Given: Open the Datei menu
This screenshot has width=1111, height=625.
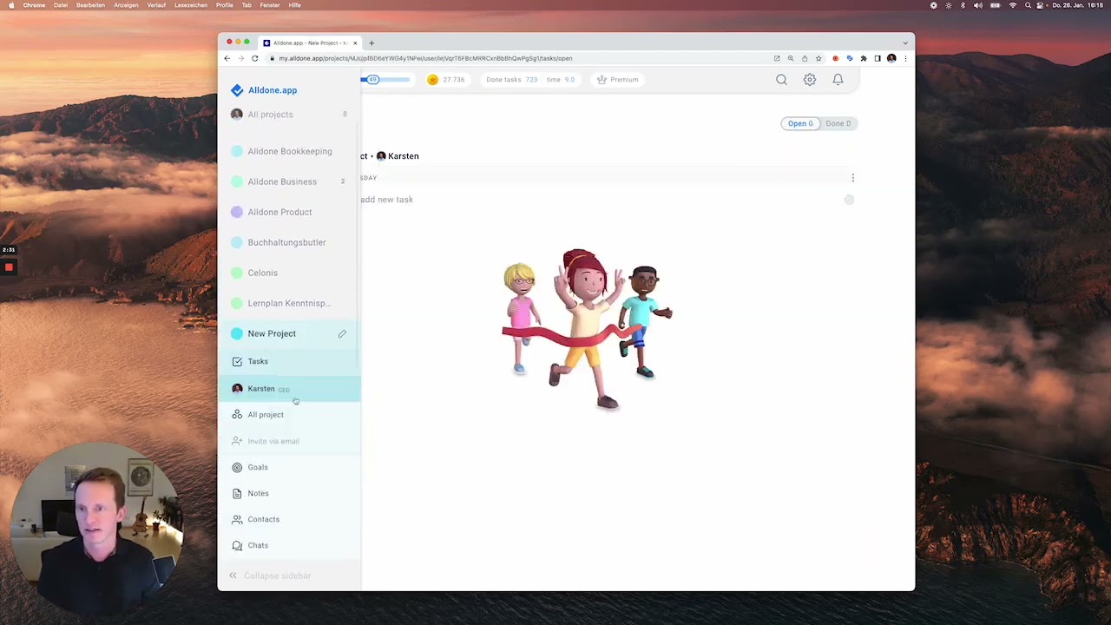Looking at the screenshot, I should click(x=61, y=5).
